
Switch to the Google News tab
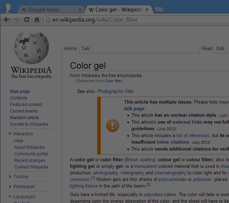tap(51, 9)
